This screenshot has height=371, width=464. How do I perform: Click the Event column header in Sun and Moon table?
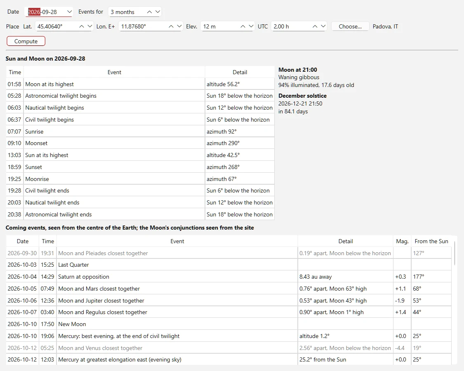tap(114, 72)
